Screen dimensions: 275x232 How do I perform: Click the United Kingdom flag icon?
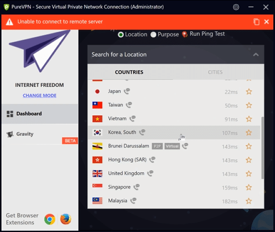(97, 173)
